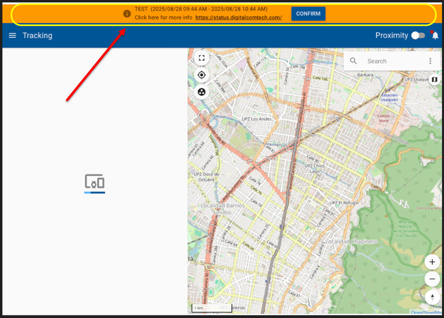Click the magnifier icon in the search box
Screen dimensions: 444x318
click(x=354, y=61)
